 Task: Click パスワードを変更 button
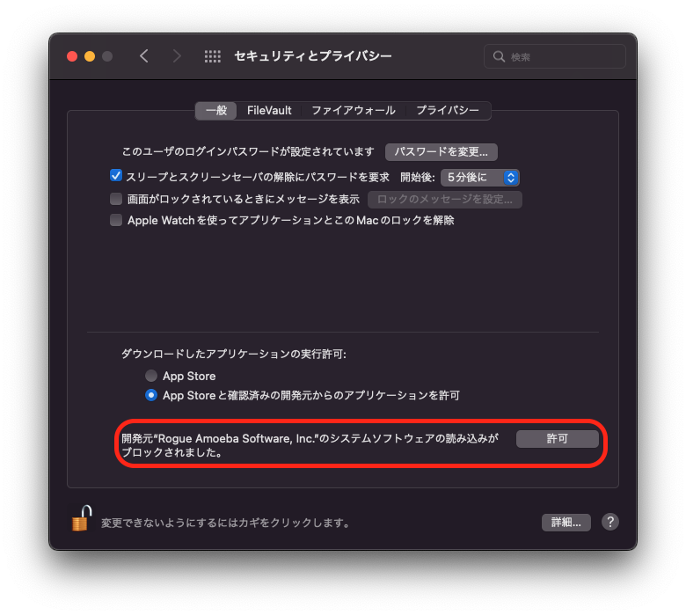pos(441,152)
